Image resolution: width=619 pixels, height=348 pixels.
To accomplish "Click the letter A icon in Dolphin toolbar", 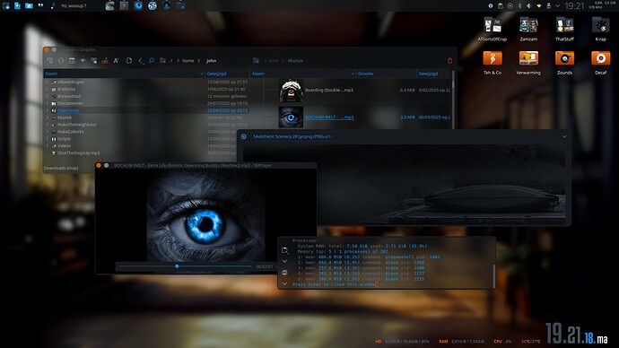I will point(116,61).
